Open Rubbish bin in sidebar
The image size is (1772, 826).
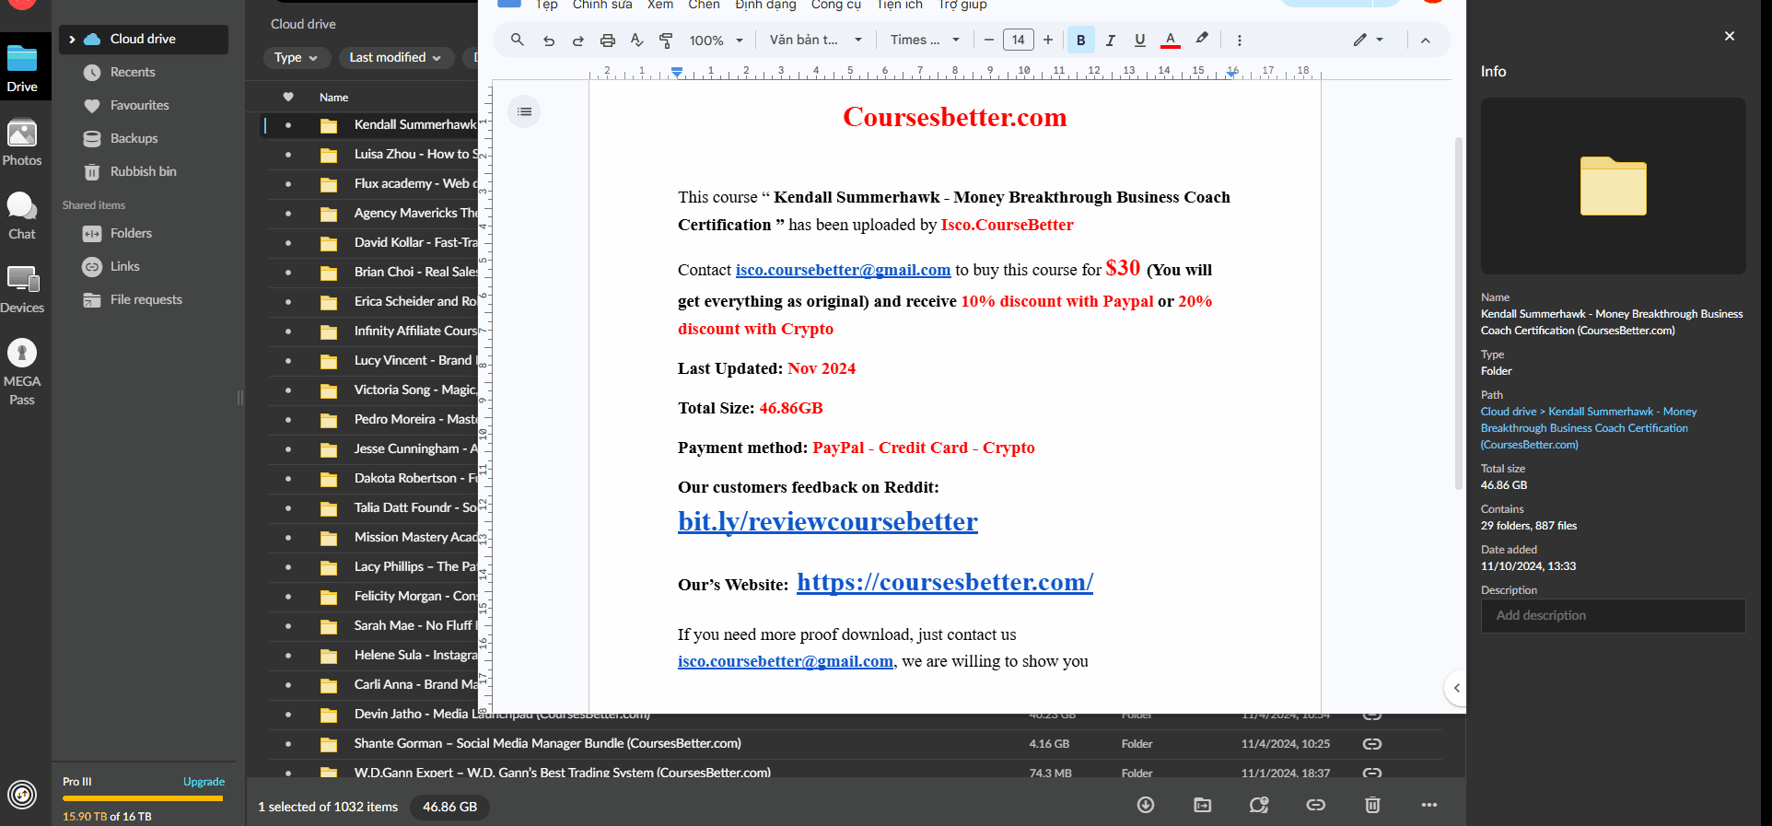143,171
